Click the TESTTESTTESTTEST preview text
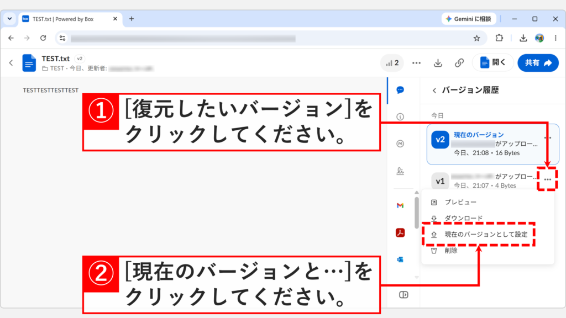The height and width of the screenshot is (318, 566). click(x=50, y=90)
